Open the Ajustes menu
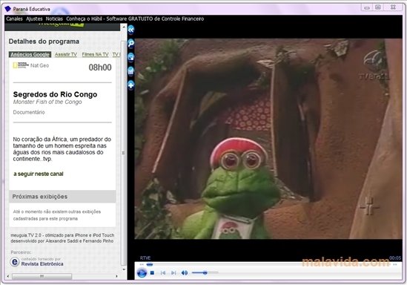The image size is (407, 285). (x=34, y=19)
